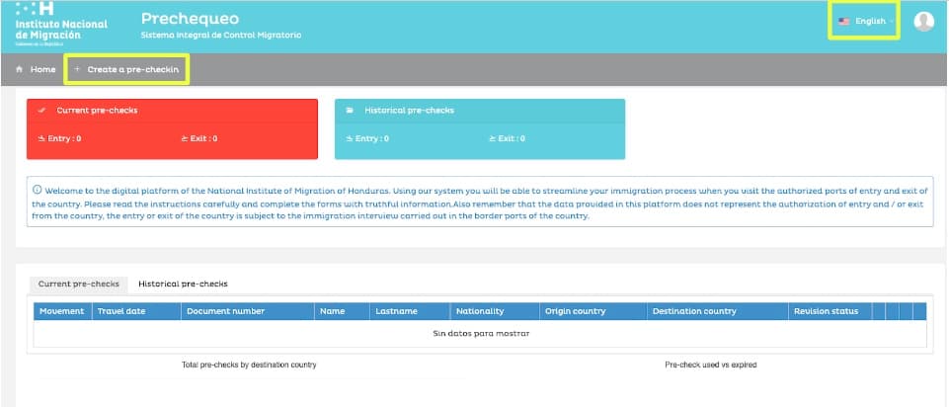Click the Entry icon in Historical pre-checks

point(349,138)
